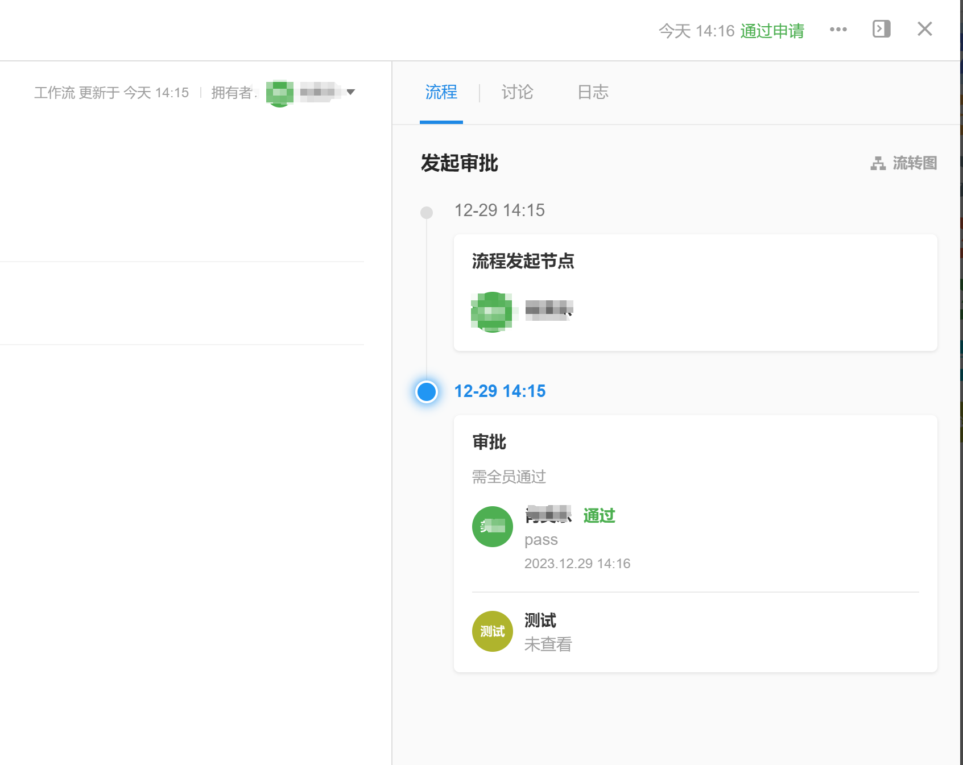
Task: Select the blue active timeline dot
Action: pos(427,392)
